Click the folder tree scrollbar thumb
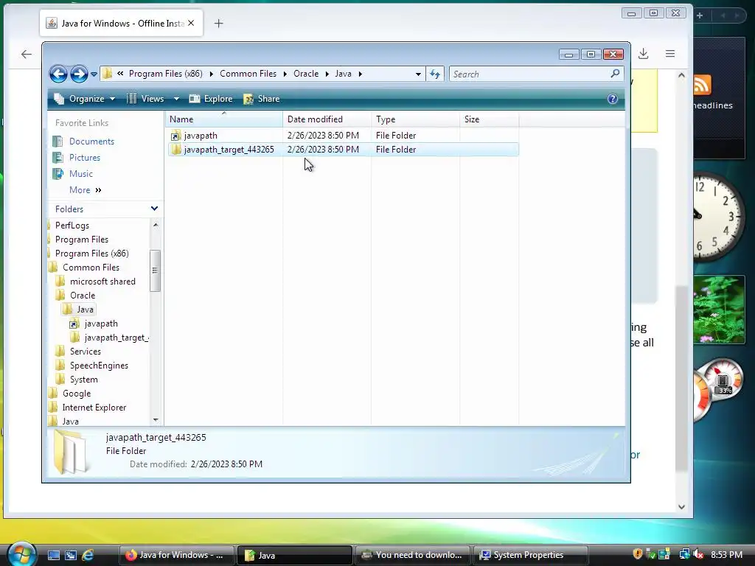Viewport: 755px width, 566px height. (x=155, y=270)
